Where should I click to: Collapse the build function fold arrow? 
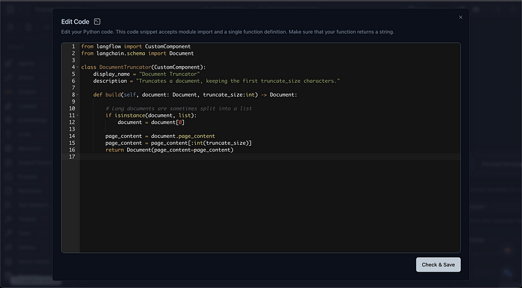(x=78, y=95)
